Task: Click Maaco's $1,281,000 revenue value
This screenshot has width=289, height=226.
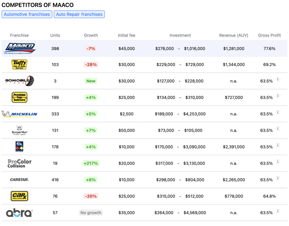Action: pos(234,48)
